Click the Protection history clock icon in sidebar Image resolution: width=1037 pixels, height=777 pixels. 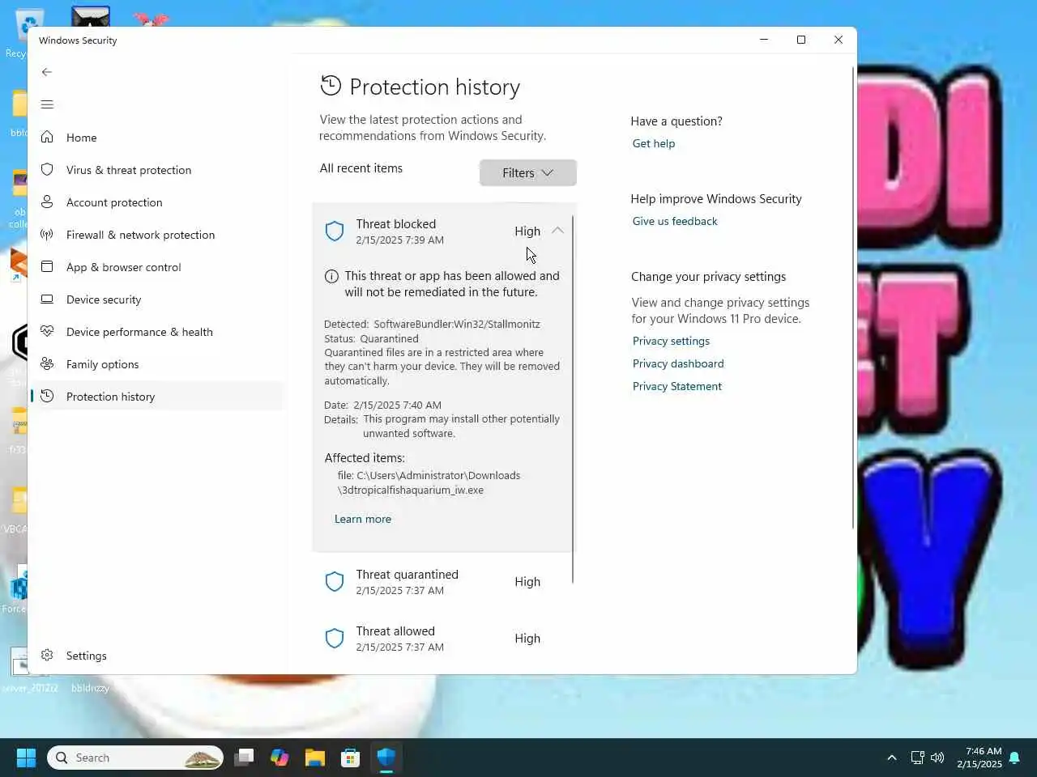tap(47, 396)
